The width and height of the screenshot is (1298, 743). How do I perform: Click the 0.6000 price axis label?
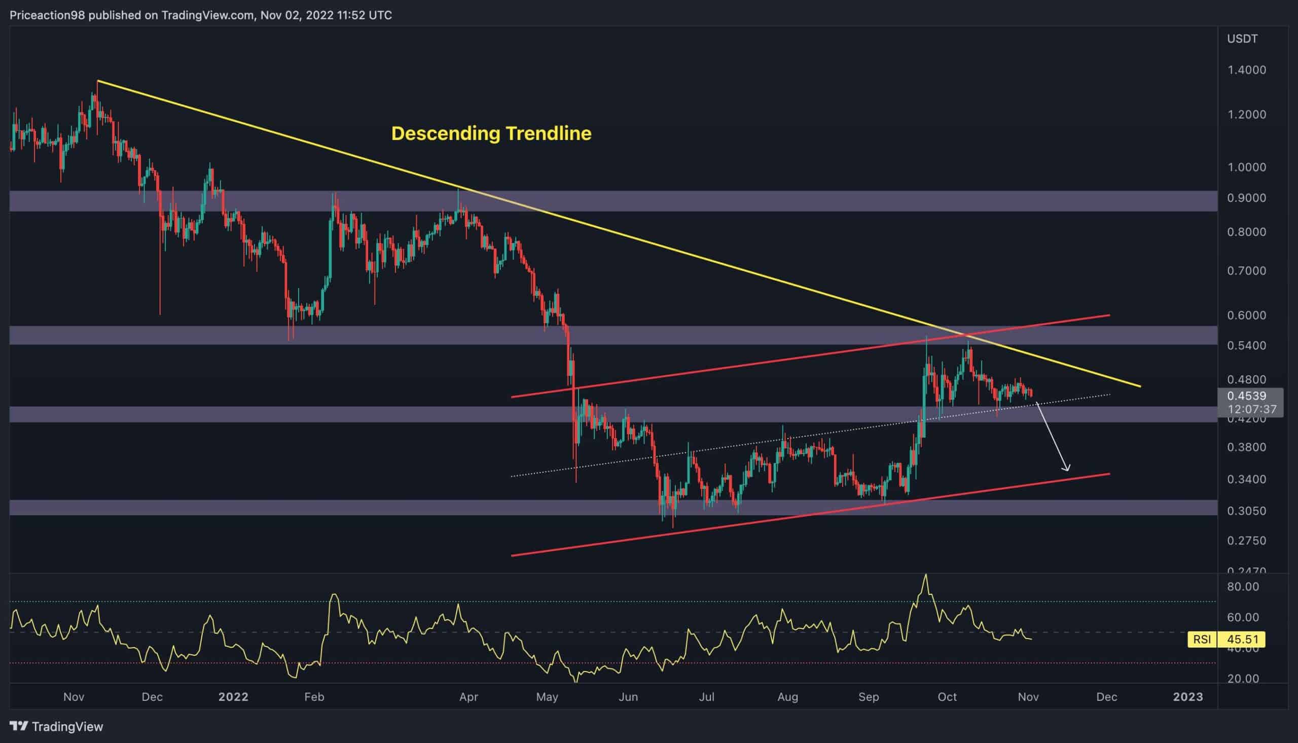pyautogui.click(x=1246, y=315)
